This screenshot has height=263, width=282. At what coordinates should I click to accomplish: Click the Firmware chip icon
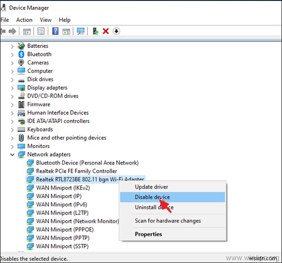point(21,104)
